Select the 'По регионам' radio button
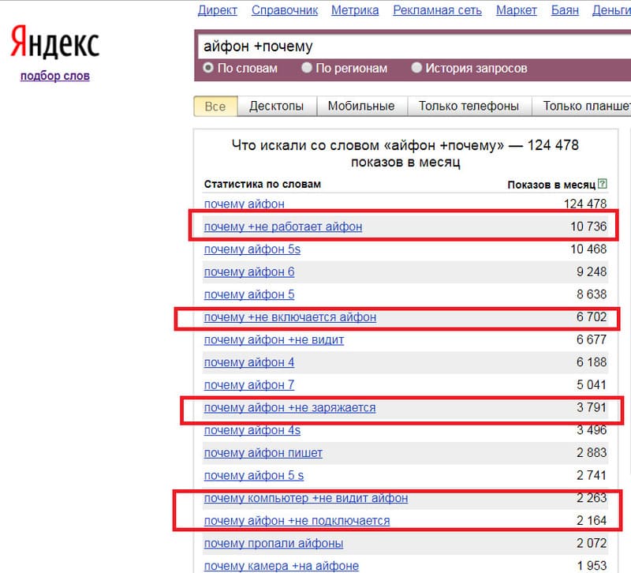Image resolution: width=631 pixels, height=573 pixels. click(307, 69)
